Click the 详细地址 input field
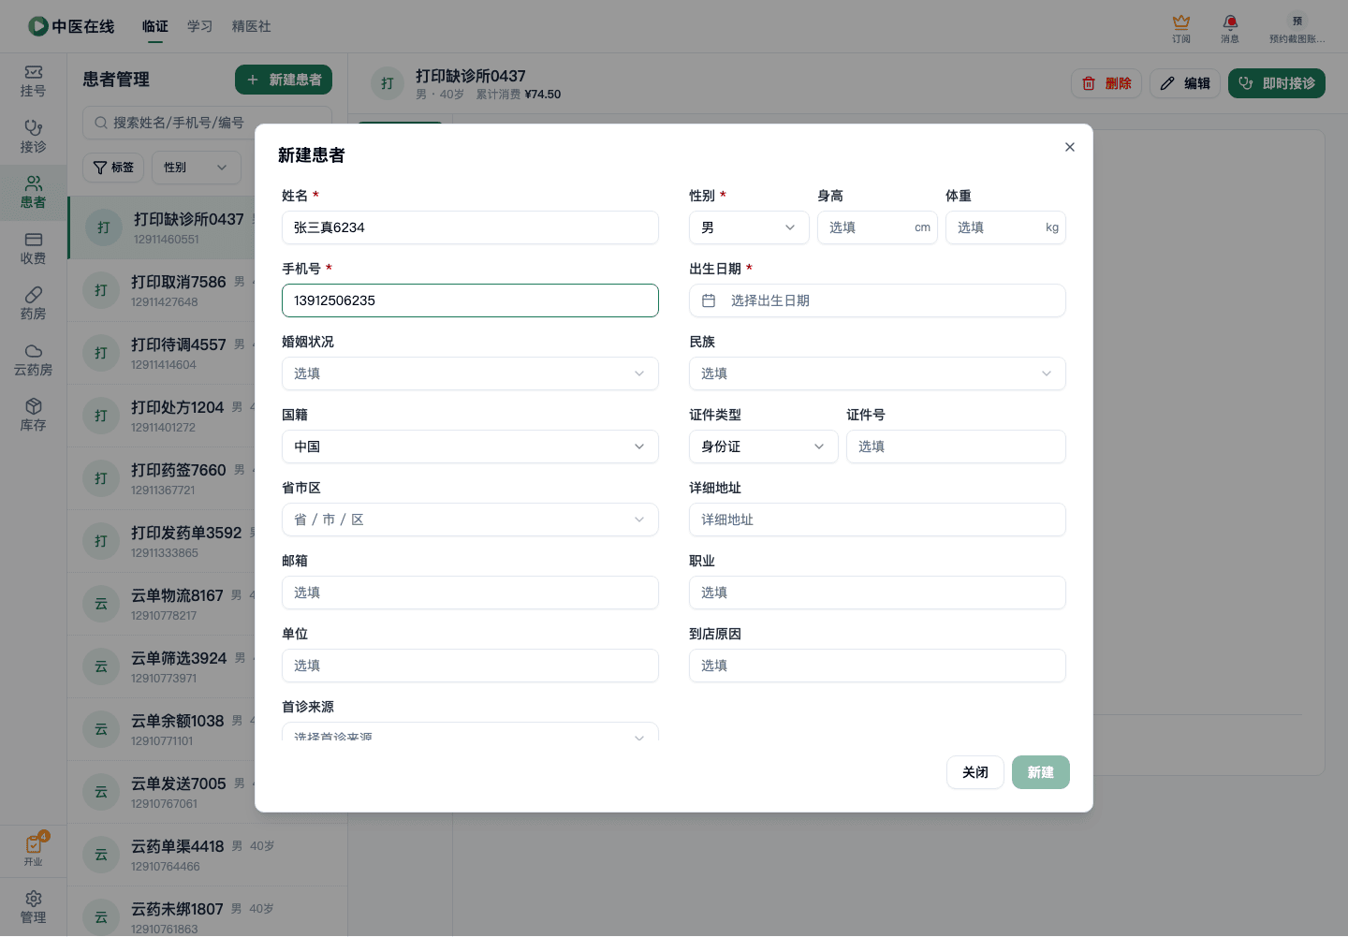This screenshot has height=937, width=1348. pyautogui.click(x=877, y=520)
